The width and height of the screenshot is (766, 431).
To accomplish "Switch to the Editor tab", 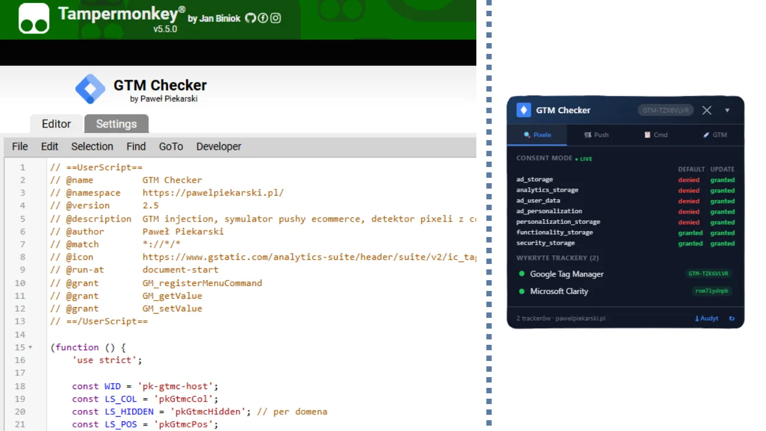I will coord(56,124).
